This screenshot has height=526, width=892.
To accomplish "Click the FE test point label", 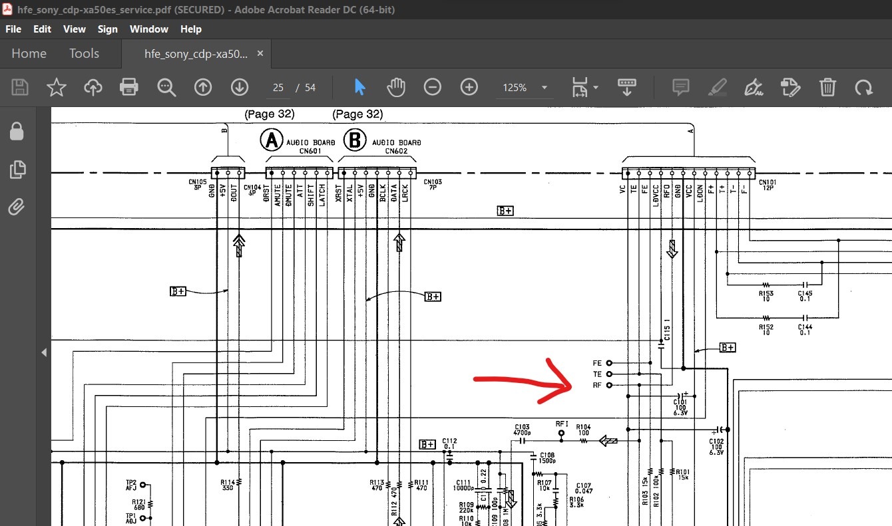I will click(596, 363).
